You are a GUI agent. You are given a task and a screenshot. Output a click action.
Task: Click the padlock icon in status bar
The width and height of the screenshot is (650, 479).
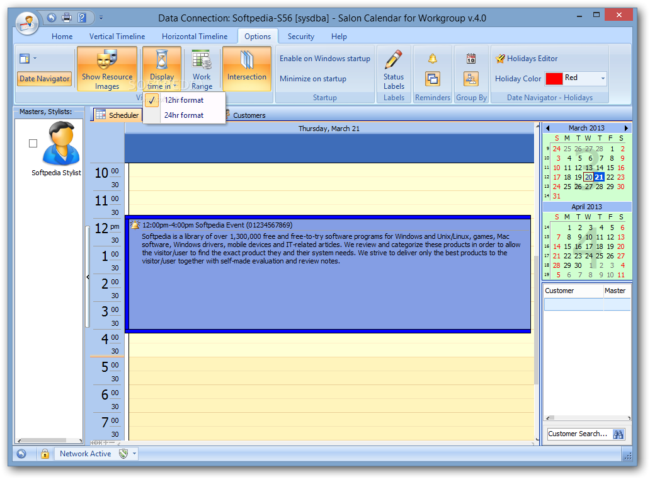click(45, 454)
